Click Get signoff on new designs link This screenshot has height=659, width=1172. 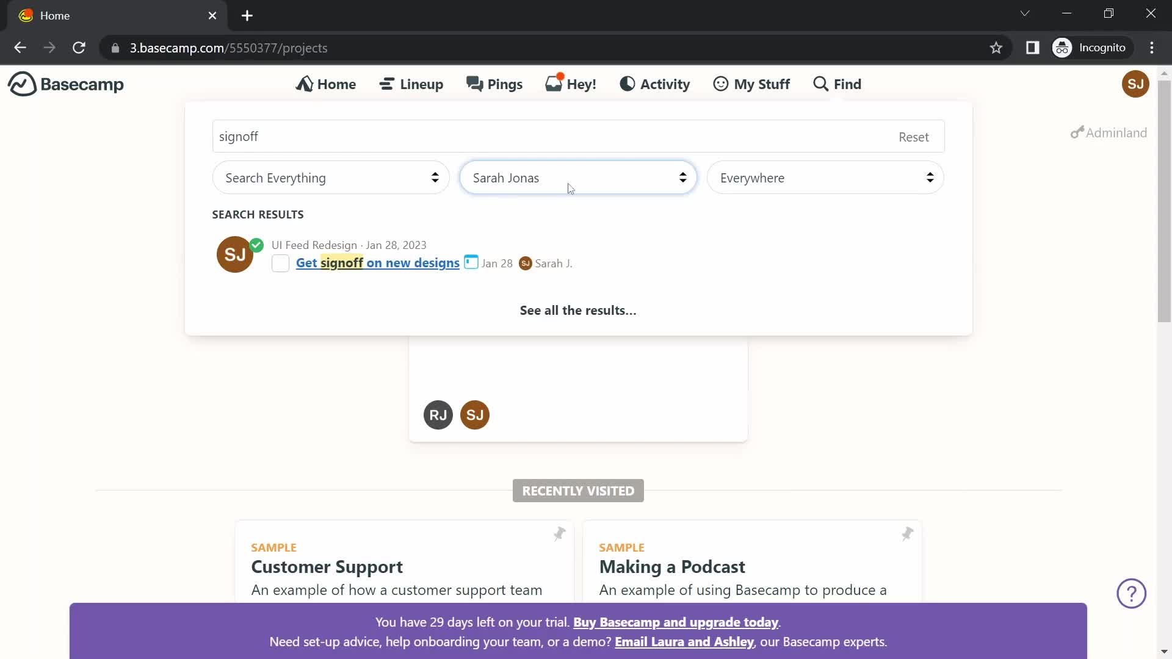[377, 263]
